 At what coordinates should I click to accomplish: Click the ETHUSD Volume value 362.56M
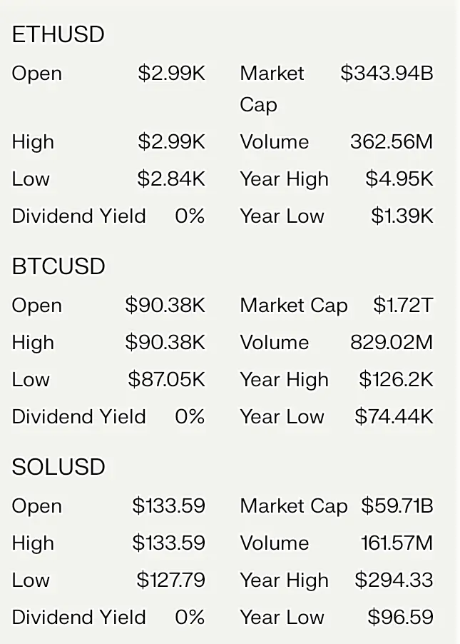pyautogui.click(x=391, y=141)
